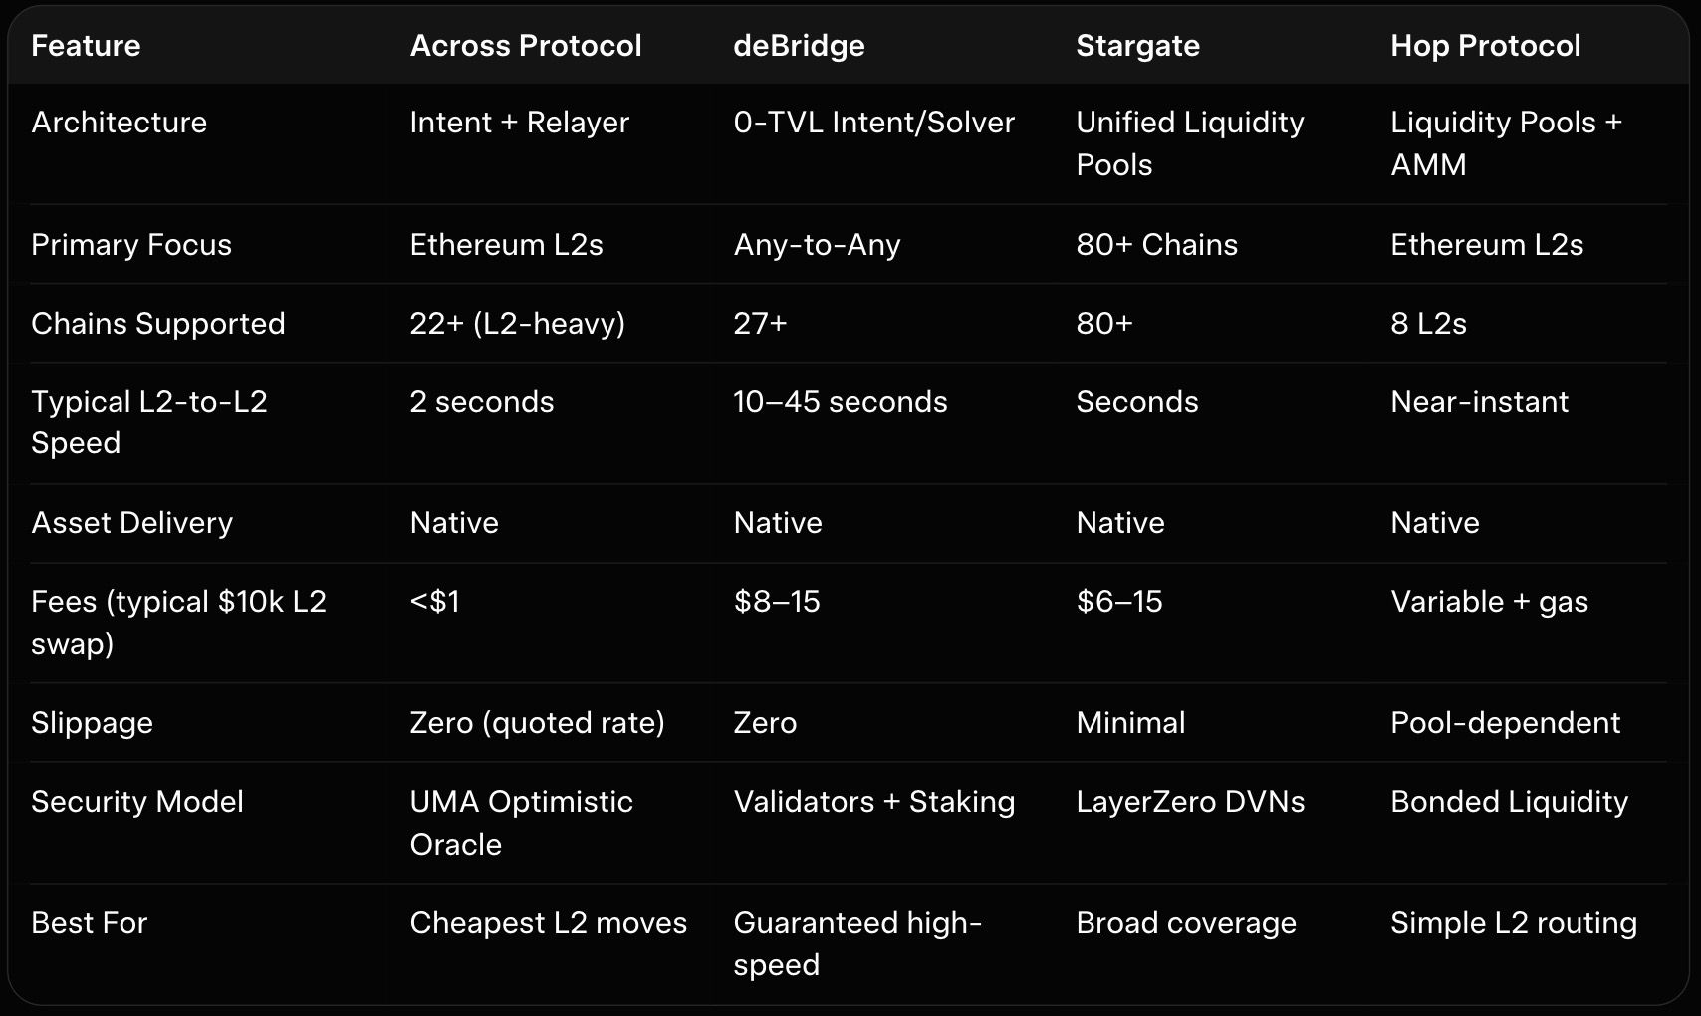Viewport: 1701px width, 1016px height.
Task: Select the Asset Delivery row label
Action: pos(131,523)
